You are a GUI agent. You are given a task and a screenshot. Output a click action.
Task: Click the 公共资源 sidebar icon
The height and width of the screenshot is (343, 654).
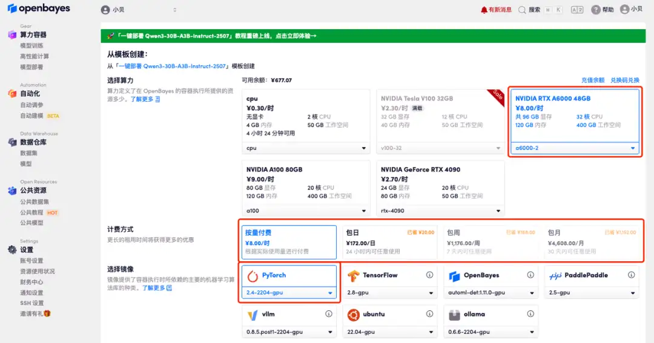(12, 191)
